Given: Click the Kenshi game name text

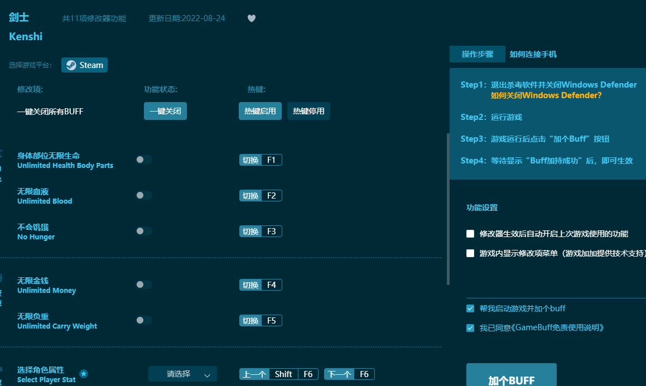Looking at the screenshot, I should [26, 36].
